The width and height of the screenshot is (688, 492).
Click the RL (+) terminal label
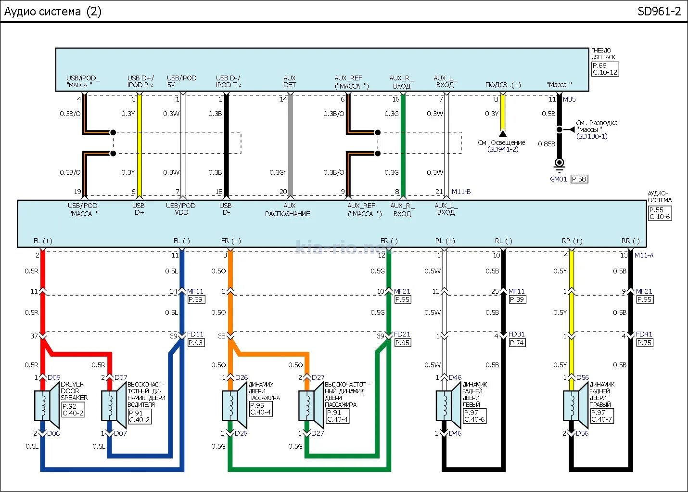click(x=445, y=241)
